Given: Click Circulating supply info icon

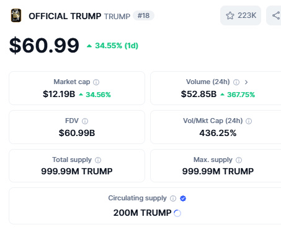Looking at the screenshot, I should coord(173,198).
